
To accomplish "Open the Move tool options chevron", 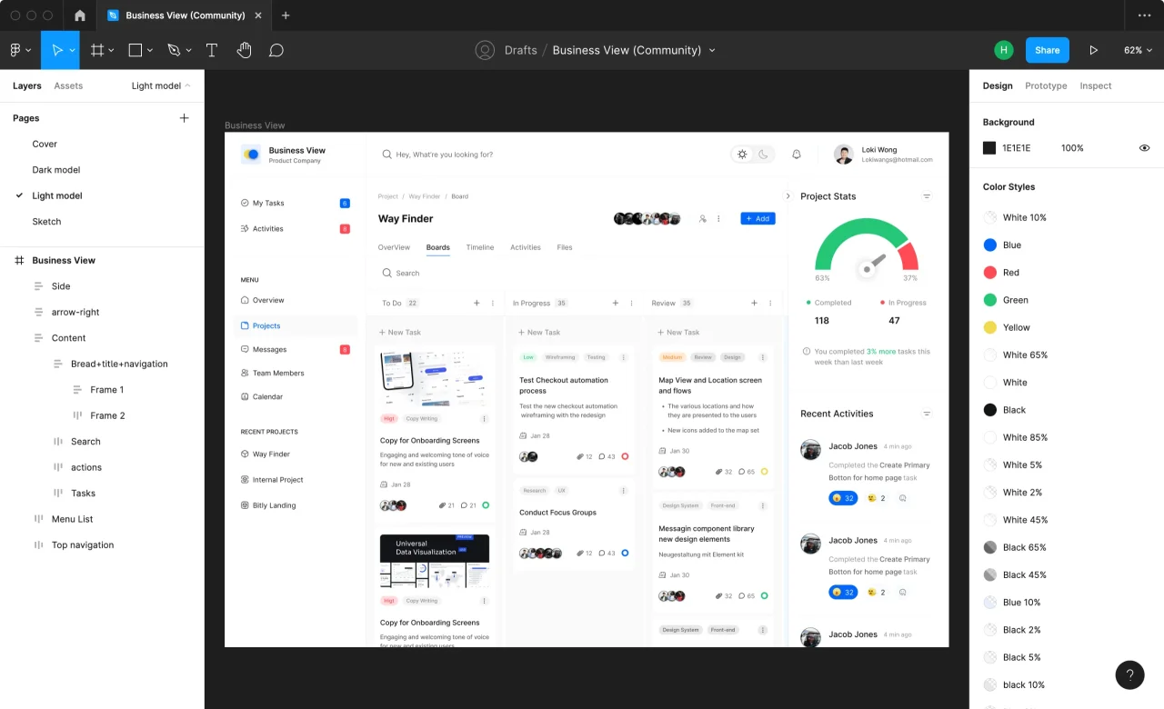I will [x=72, y=51].
